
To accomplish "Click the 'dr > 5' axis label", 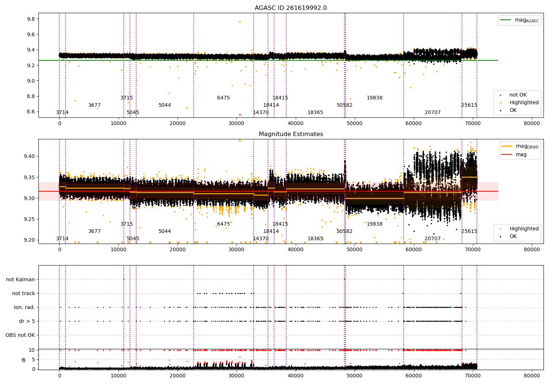I will click(27, 321).
